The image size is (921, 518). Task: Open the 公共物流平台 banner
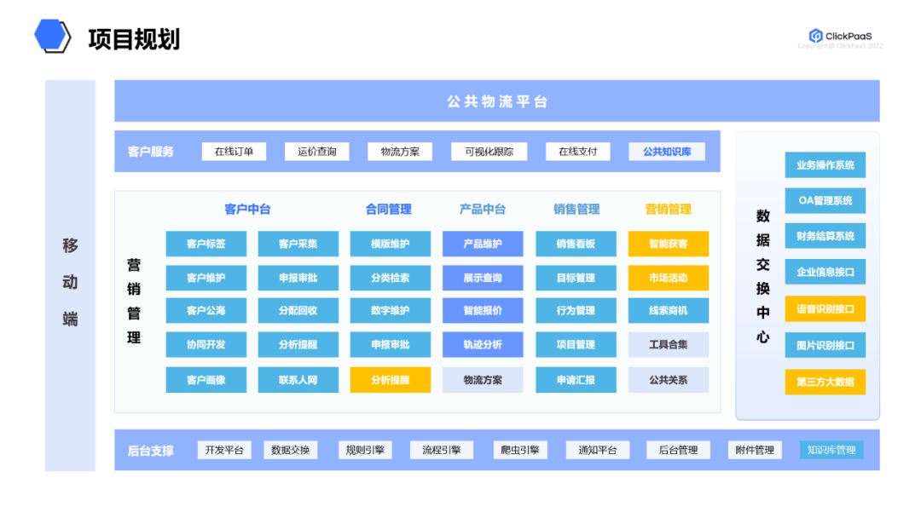tap(496, 101)
